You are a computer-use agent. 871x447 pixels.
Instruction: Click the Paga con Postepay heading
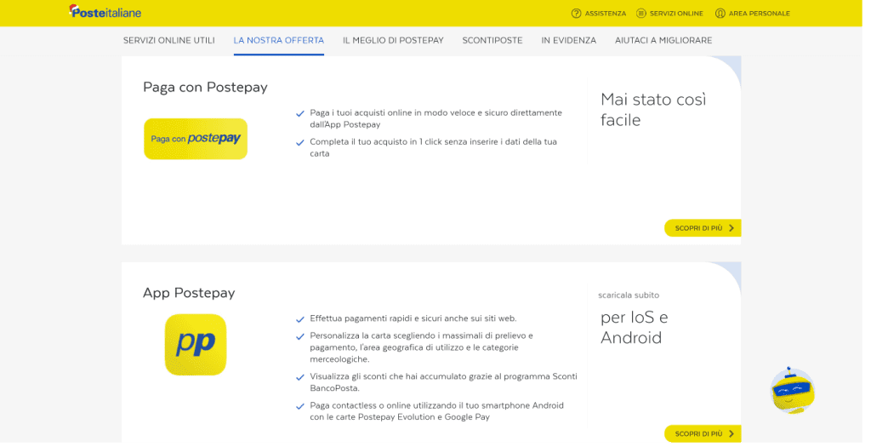tap(205, 88)
